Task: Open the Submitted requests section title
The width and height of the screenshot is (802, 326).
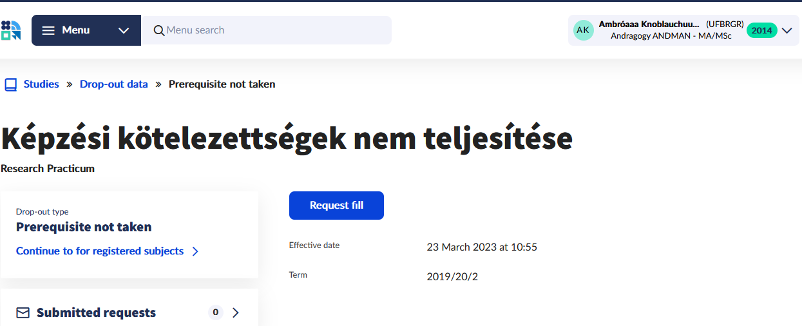Action: 96,312
